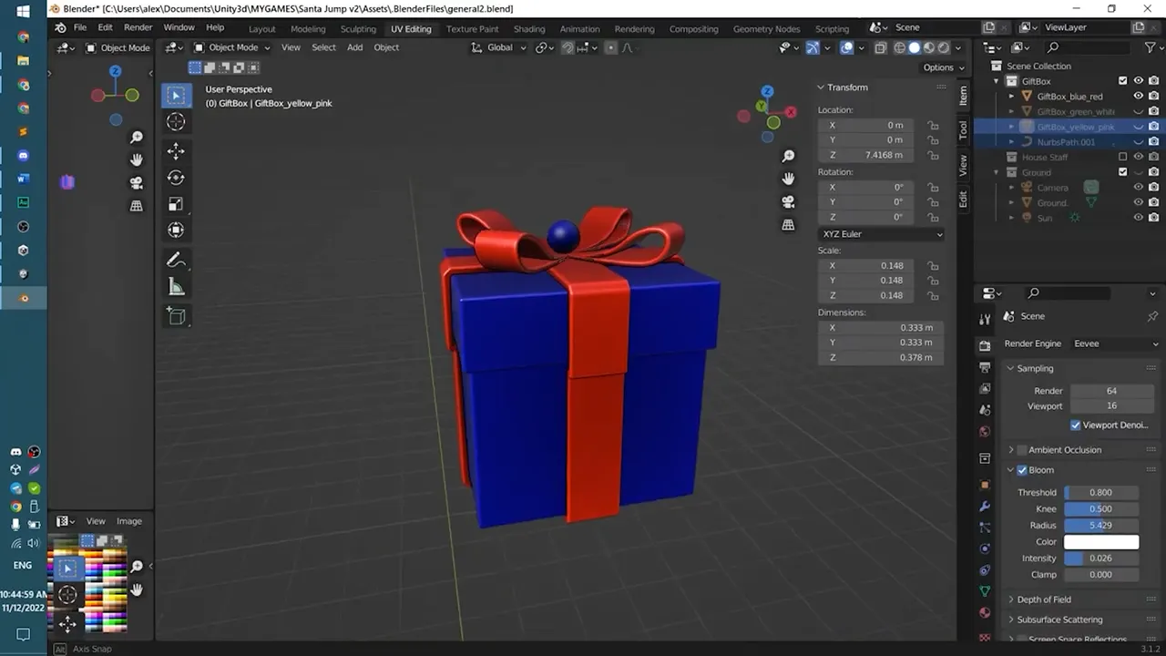
Task: Open the Object Data green triangle tab
Action: click(x=985, y=591)
